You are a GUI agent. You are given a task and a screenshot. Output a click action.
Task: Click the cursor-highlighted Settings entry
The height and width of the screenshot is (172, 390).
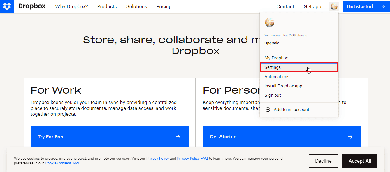click(273, 67)
